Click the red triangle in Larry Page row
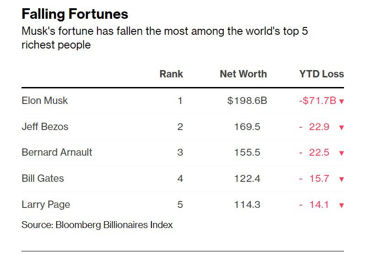 click(x=342, y=206)
